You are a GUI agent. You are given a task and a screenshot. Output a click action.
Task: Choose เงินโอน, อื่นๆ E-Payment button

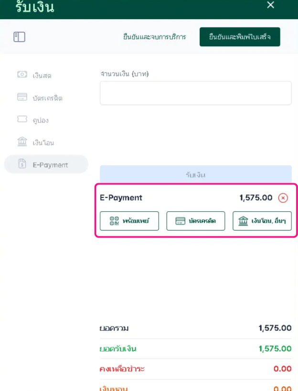262,221
